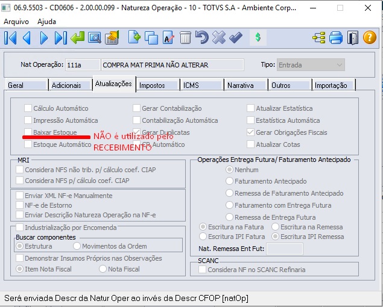383x307 pixels.
Task: Select Faturamento com Entrega Futura option
Action: [229, 205]
